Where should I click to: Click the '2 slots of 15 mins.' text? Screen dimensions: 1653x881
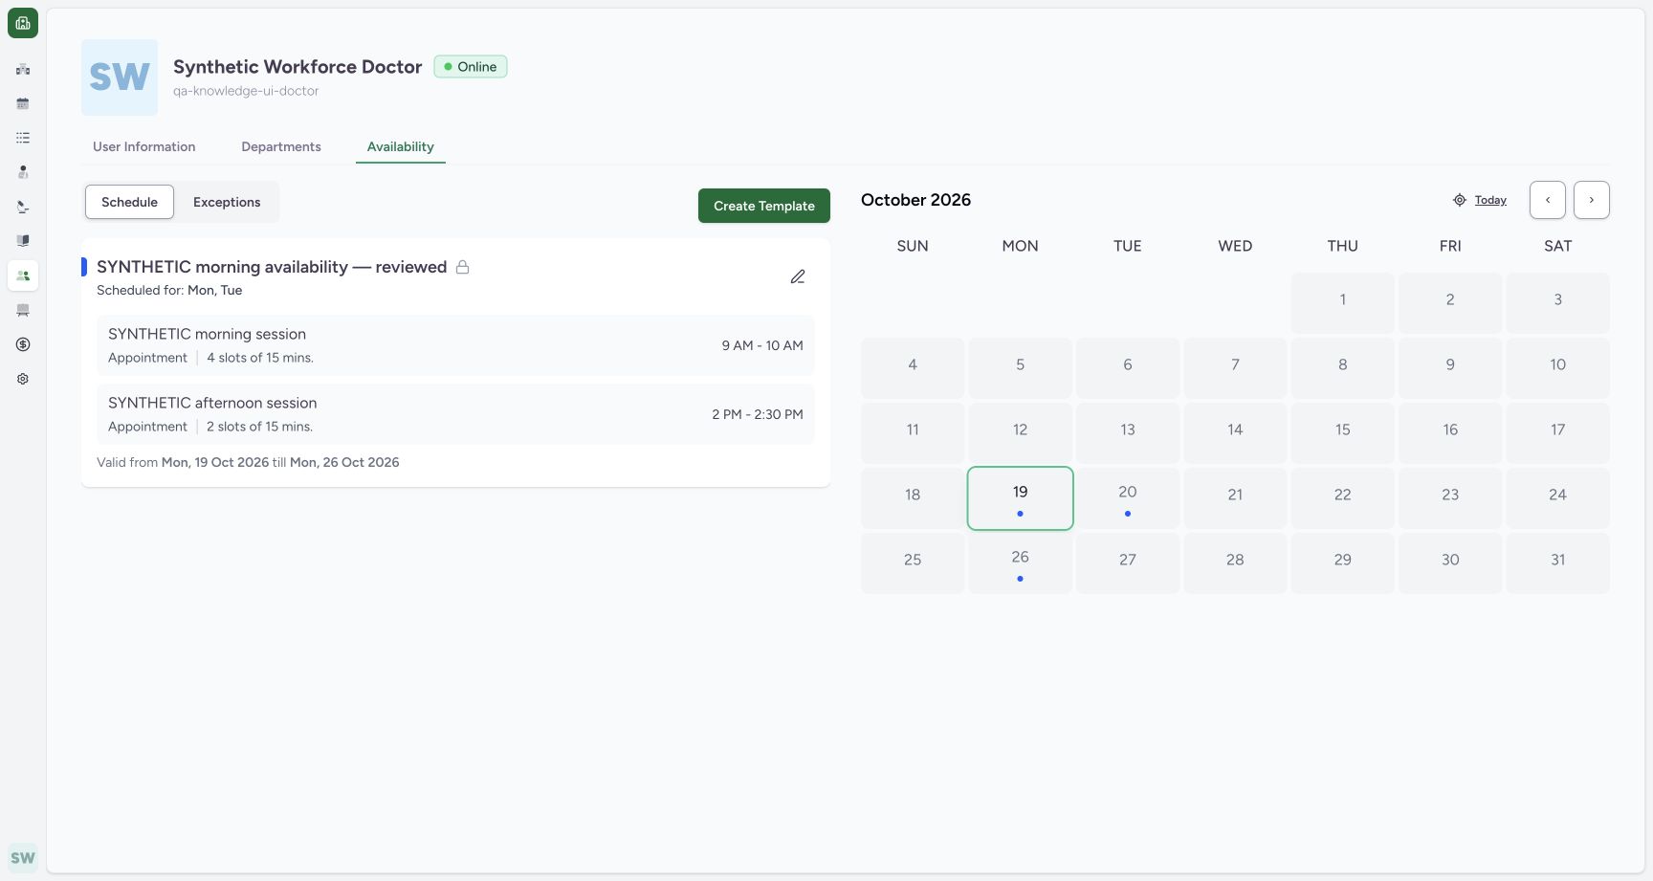click(x=259, y=427)
